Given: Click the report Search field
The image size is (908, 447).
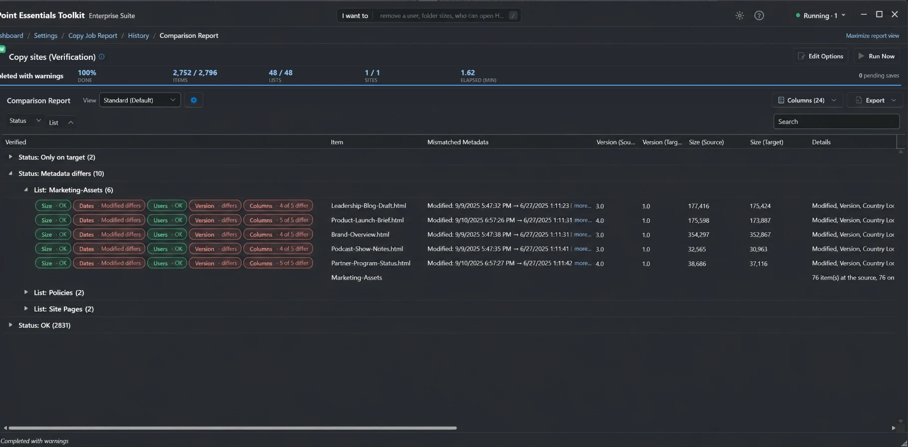Looking at the screenshot, I should [836, 122].
